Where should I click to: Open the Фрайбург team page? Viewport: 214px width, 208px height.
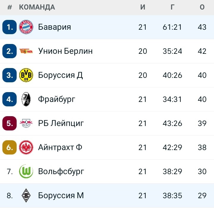pos(57,100)
